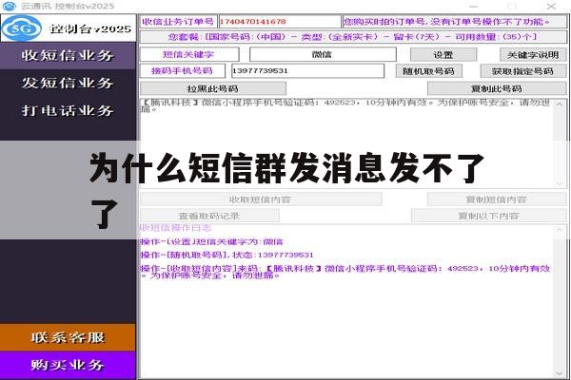Click the SMS content box down scroll arrow

[x=560, y=183]
